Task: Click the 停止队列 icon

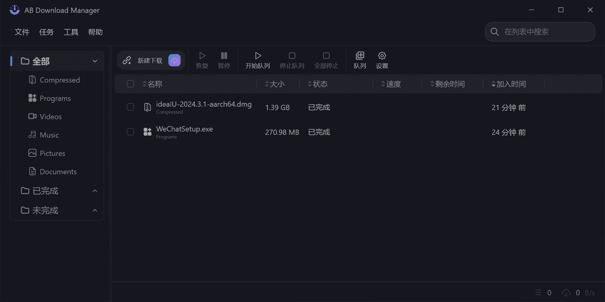Action: [291, 60]
